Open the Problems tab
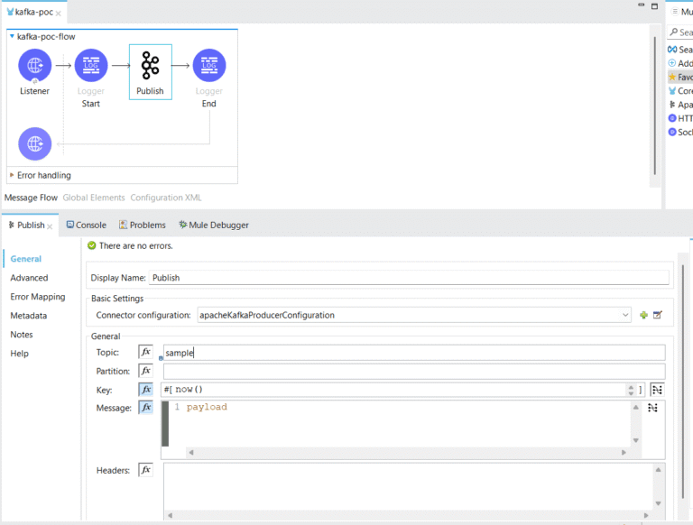 (x=142, y=225)
